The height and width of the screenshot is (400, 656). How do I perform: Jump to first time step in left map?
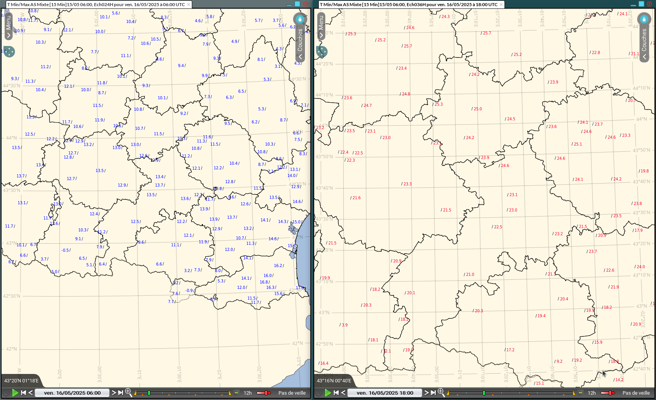[x=23, y=393]
